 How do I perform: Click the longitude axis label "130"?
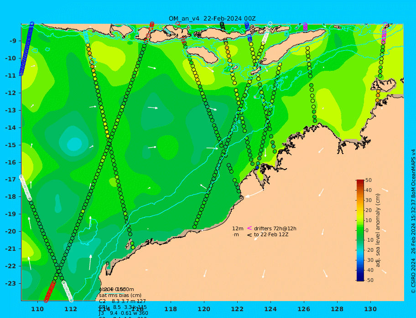click(370, 309)
